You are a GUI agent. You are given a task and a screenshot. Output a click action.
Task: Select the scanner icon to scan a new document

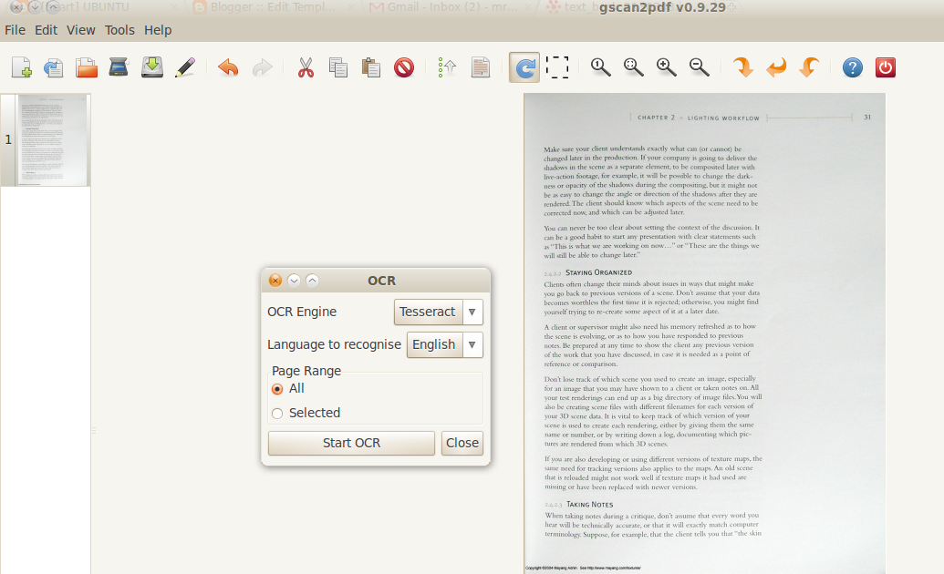(119, 67)
